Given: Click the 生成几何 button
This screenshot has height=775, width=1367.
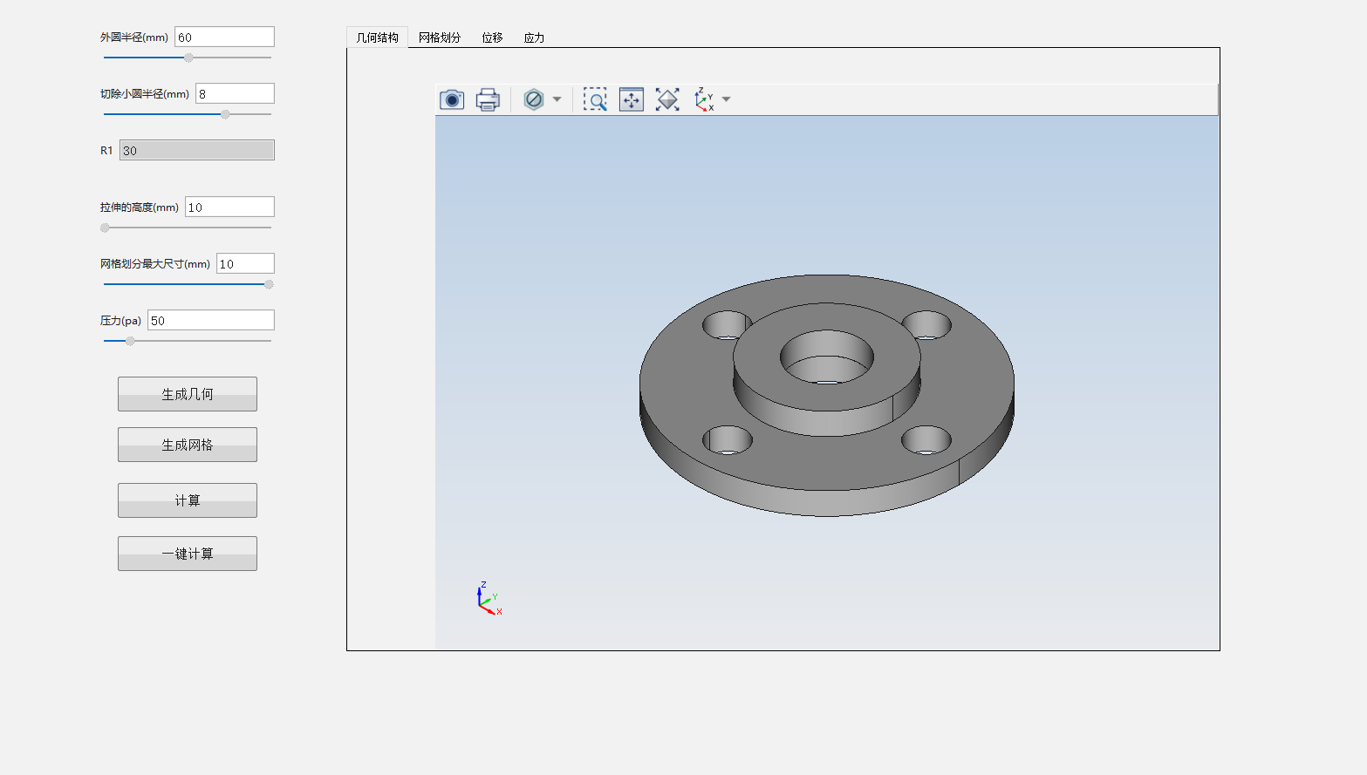Looking at the screenshot, I should [188, 394].
